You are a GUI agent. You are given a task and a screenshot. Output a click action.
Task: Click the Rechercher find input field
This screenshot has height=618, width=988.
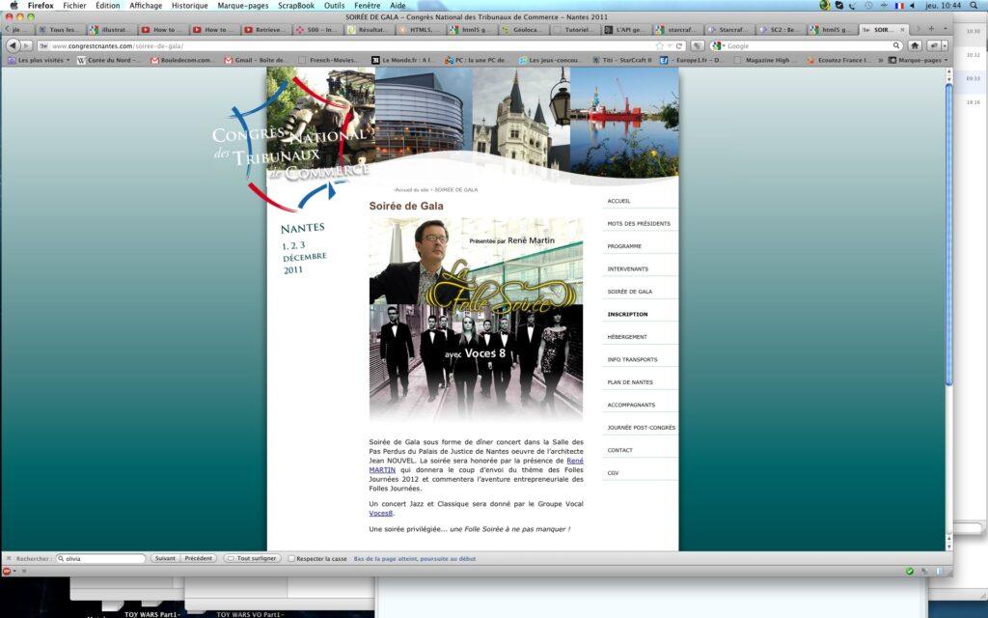(100, 559)
